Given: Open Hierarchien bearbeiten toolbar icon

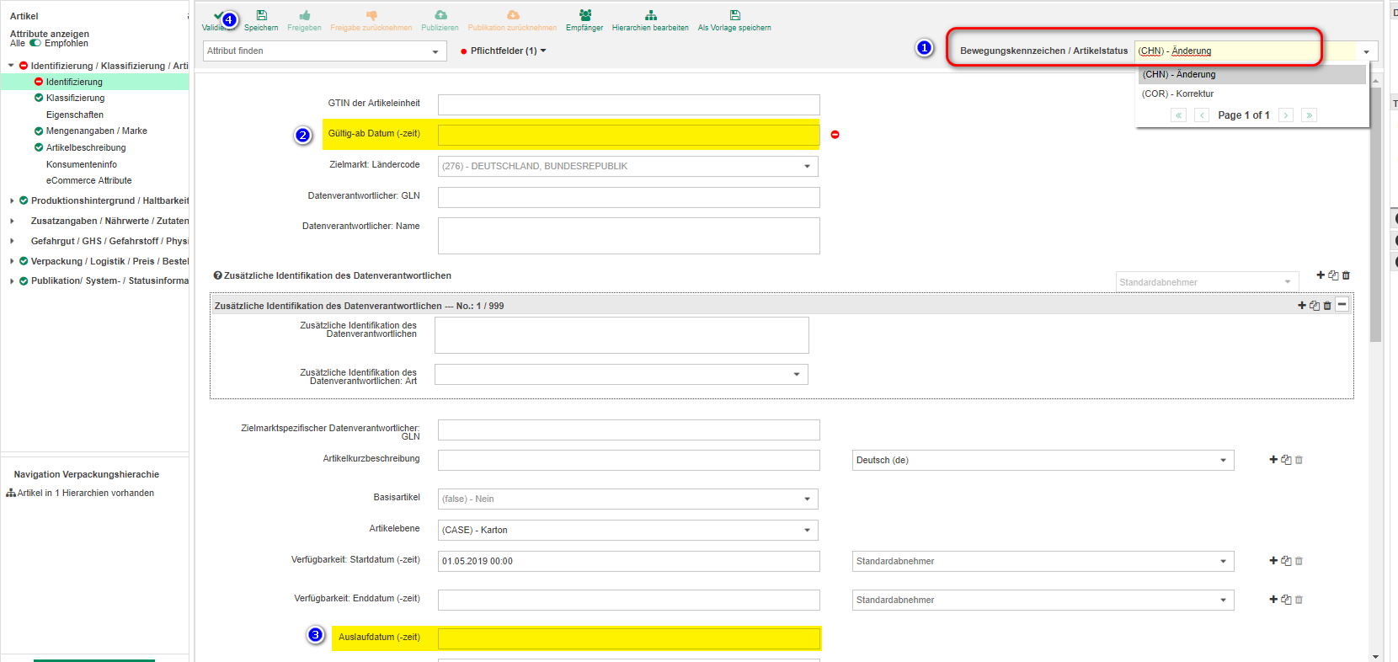Looking at the screenshot, I should (650, 16).
